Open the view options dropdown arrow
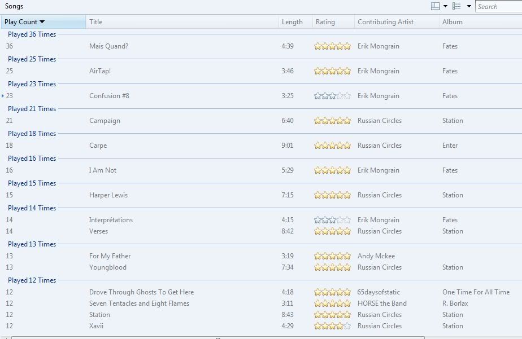Viewport: 522px width, 339px height. (469, 6)
